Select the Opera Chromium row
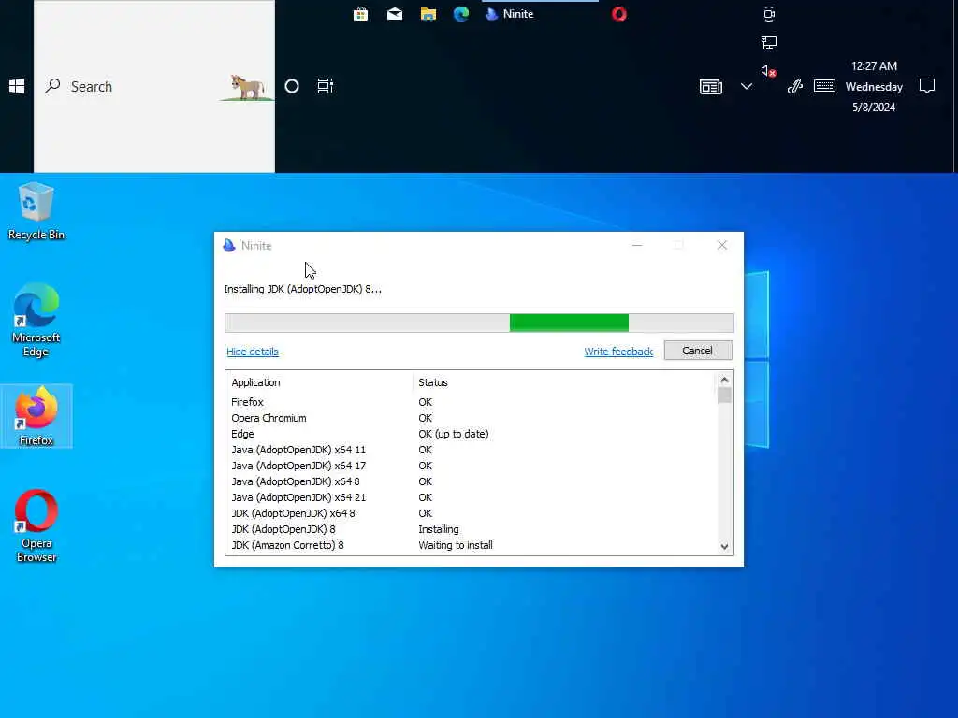The width and height of the screenshot is (958, 718). pyautogui.click(x=471, y=418)
